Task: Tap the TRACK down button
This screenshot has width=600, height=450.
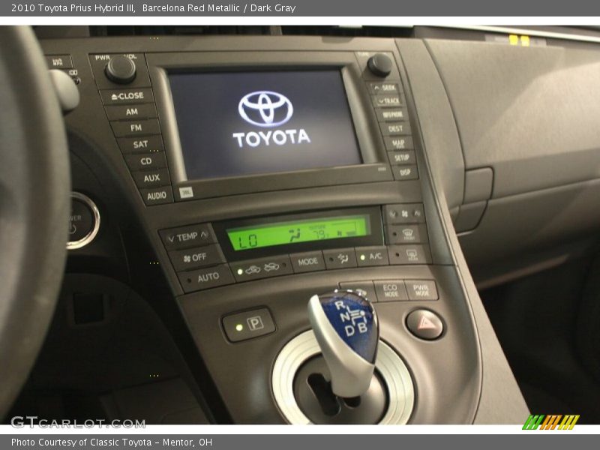Action: tap(388, 101)
